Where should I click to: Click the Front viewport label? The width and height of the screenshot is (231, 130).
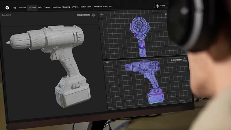pos(102,14)
